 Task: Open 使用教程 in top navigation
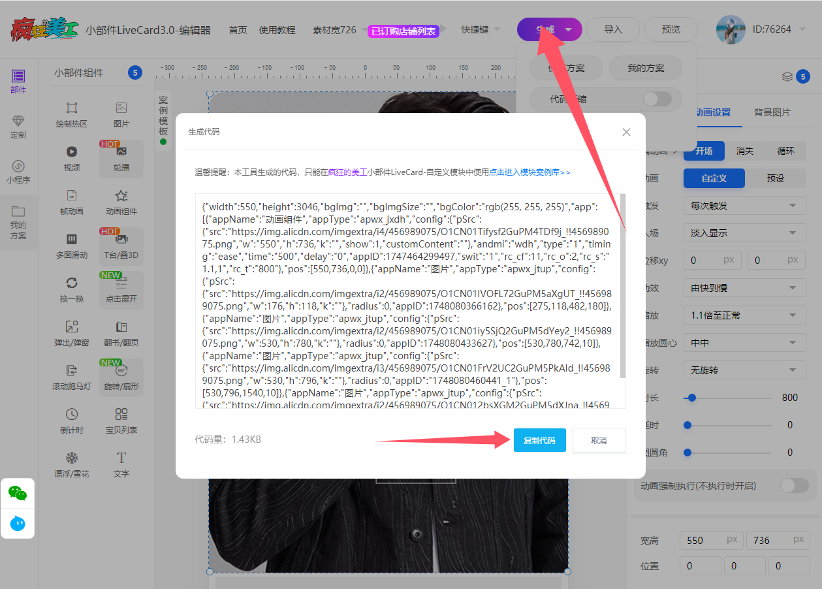[x=277, y=30]
